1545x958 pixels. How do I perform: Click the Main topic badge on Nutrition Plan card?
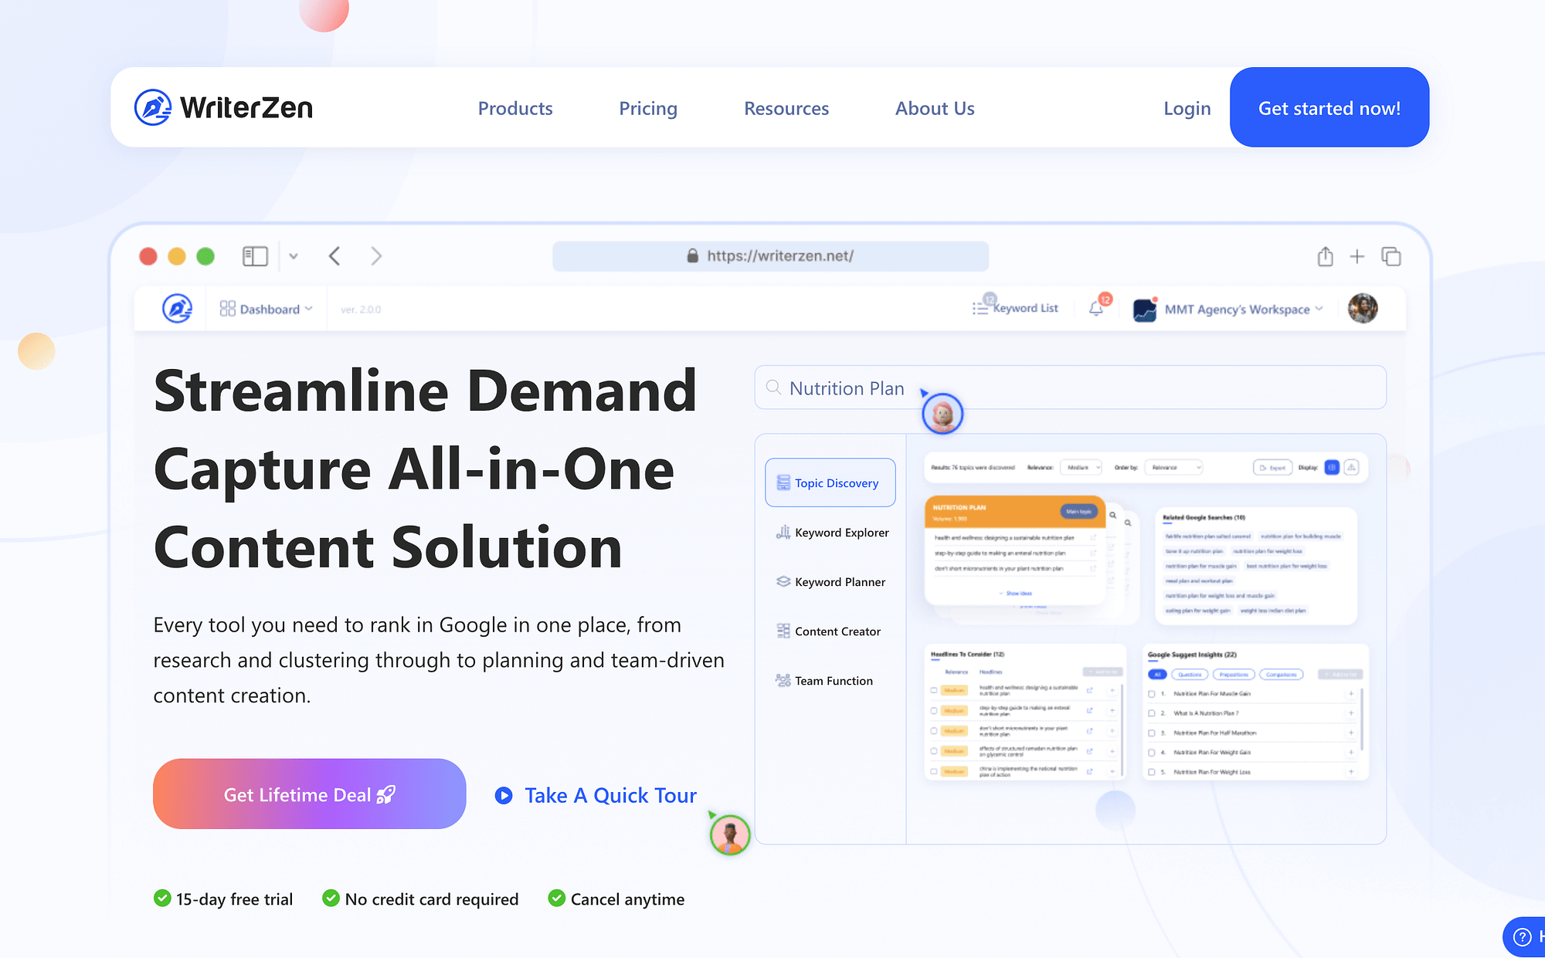click(x=1078, y=511)
